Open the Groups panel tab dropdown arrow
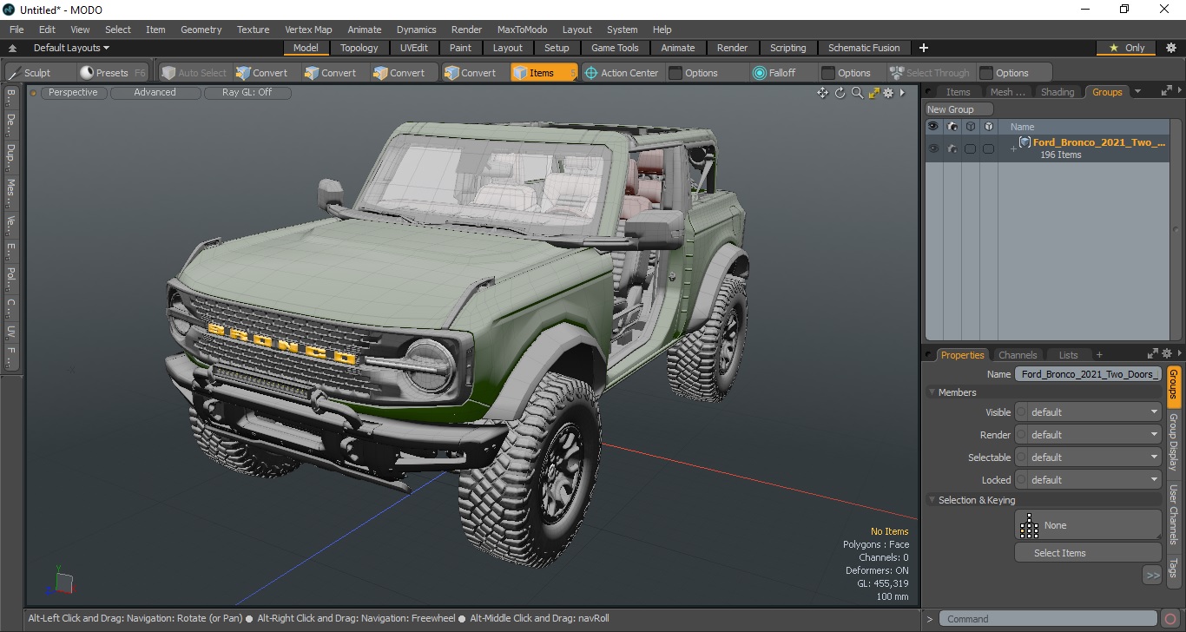Screen dimensions: 1186x632 (x=1138, y=91)
